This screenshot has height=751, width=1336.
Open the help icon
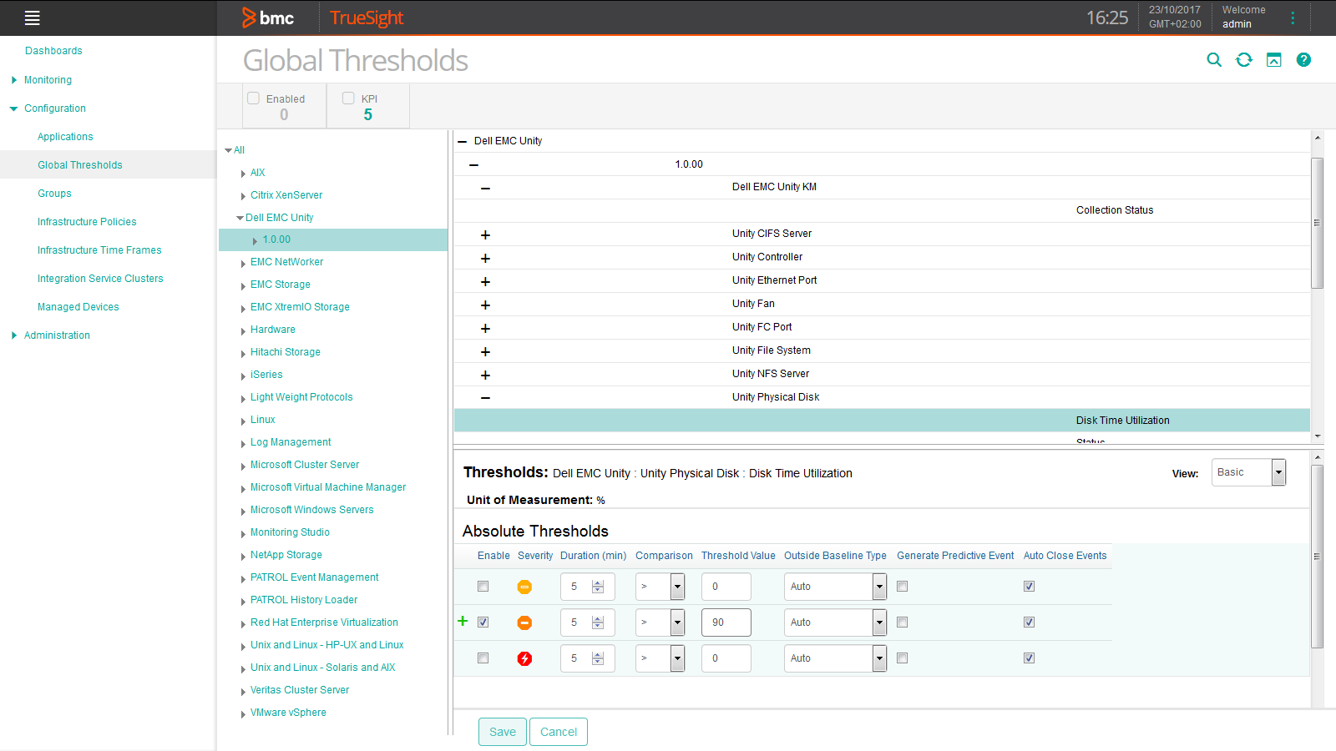pyautogui.click(x=1303, y=59)
